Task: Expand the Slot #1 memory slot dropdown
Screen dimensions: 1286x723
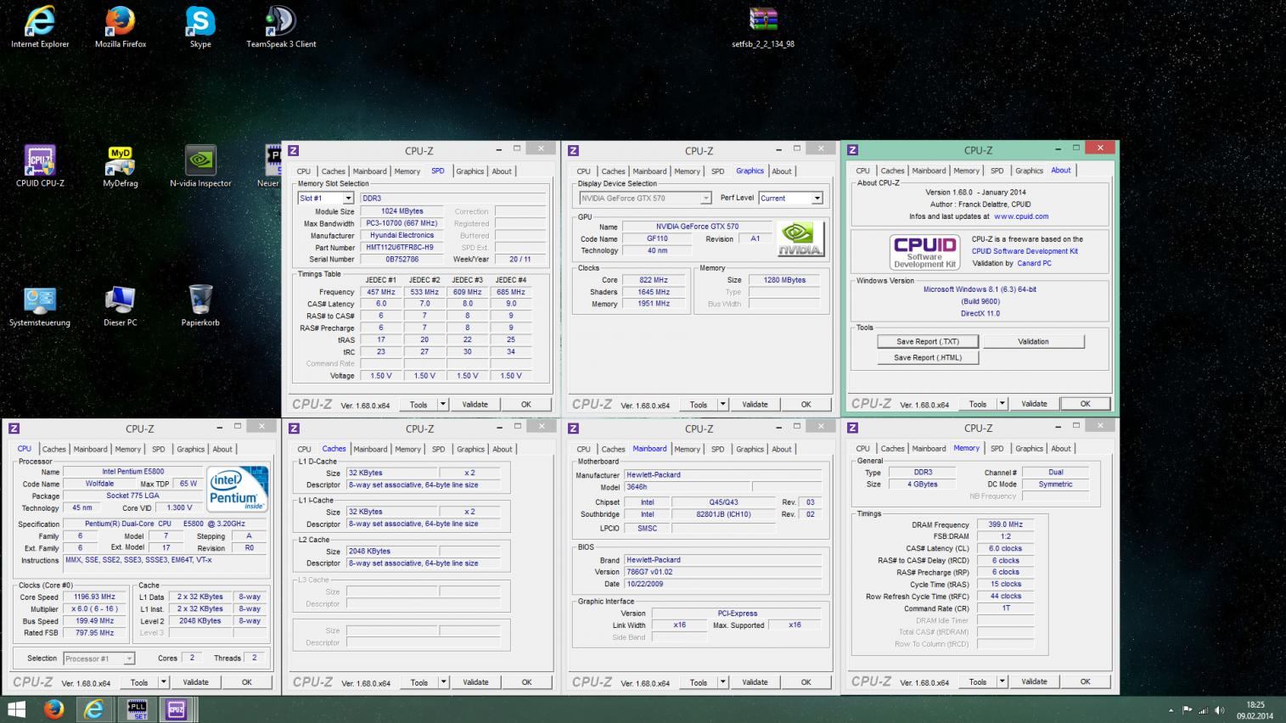Action: click(x=348, y=199)
